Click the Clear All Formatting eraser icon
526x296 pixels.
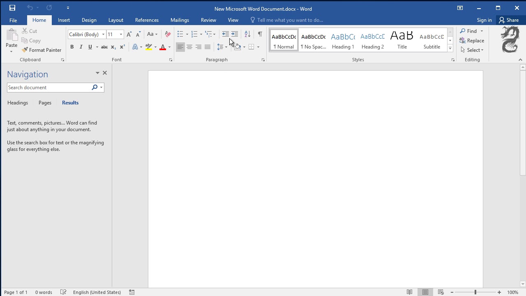(168, 35)
